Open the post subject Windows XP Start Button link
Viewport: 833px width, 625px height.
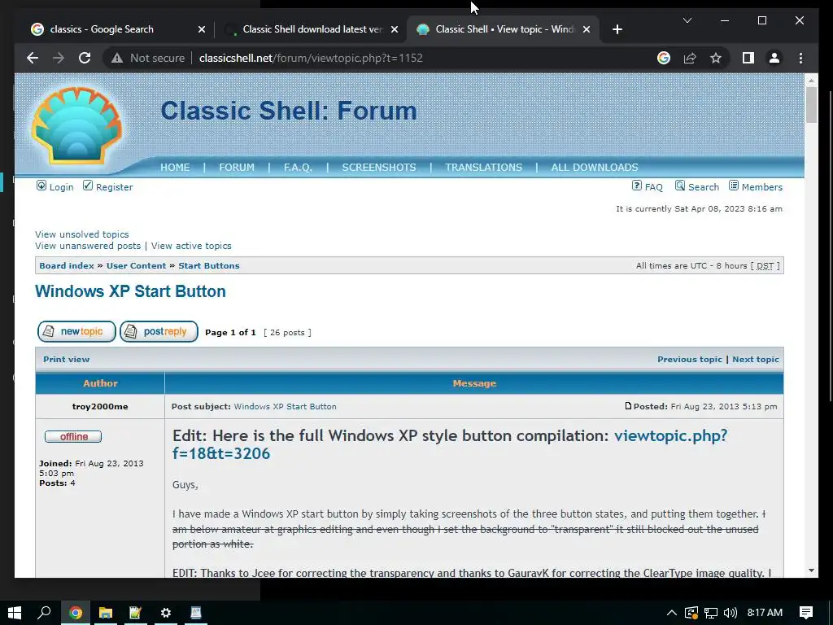pos(285,407)
